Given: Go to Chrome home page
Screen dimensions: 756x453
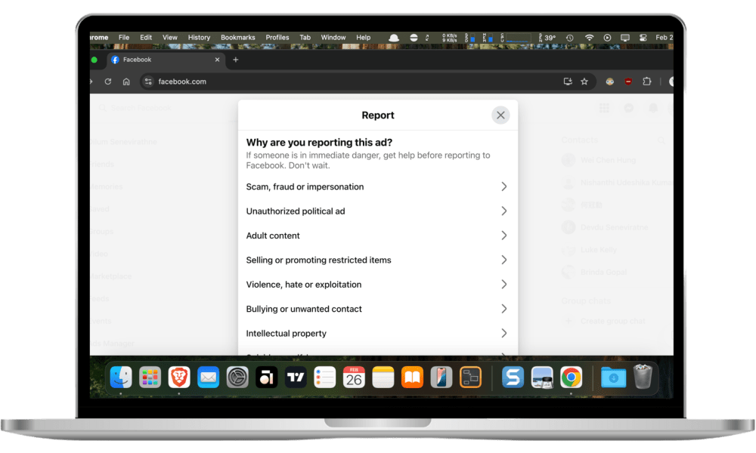Looking at the screenshot, I should pyautogui.click(x=126, y=82).
